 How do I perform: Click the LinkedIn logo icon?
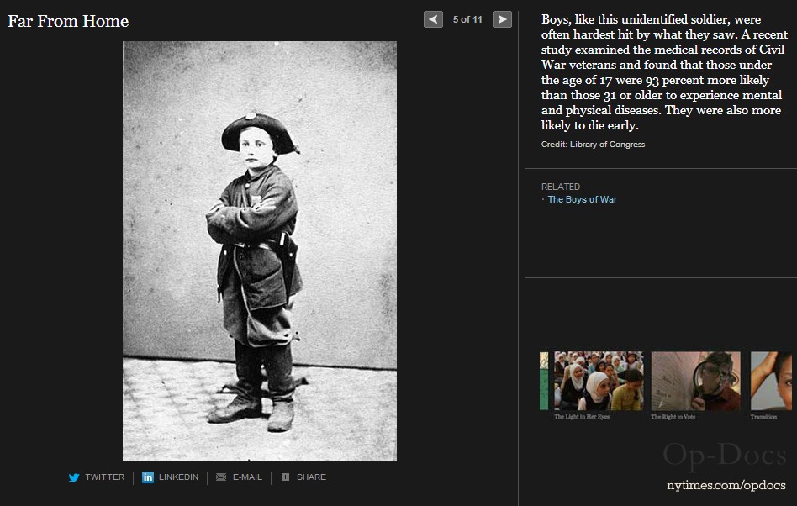(148, 477)
